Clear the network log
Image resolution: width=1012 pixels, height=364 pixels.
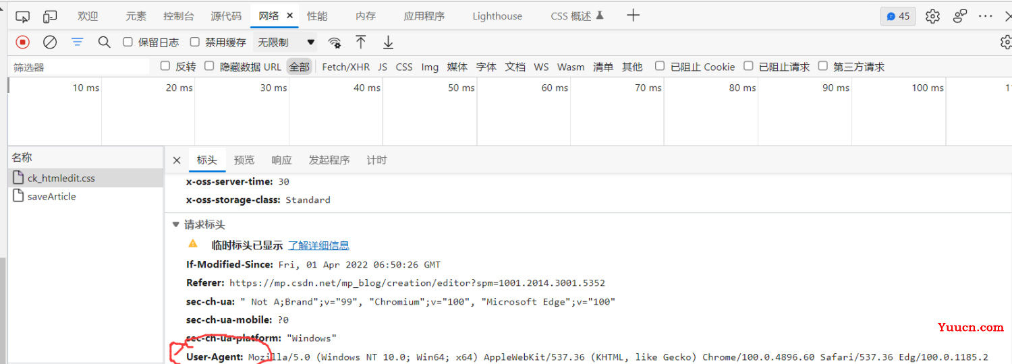[50, 42]
